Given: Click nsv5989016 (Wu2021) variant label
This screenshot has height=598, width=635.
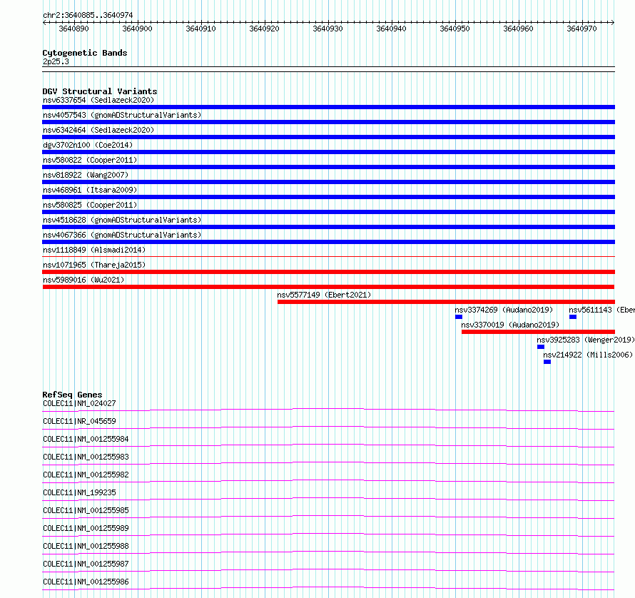Looking at the screenshot, I should coord(83,280).
